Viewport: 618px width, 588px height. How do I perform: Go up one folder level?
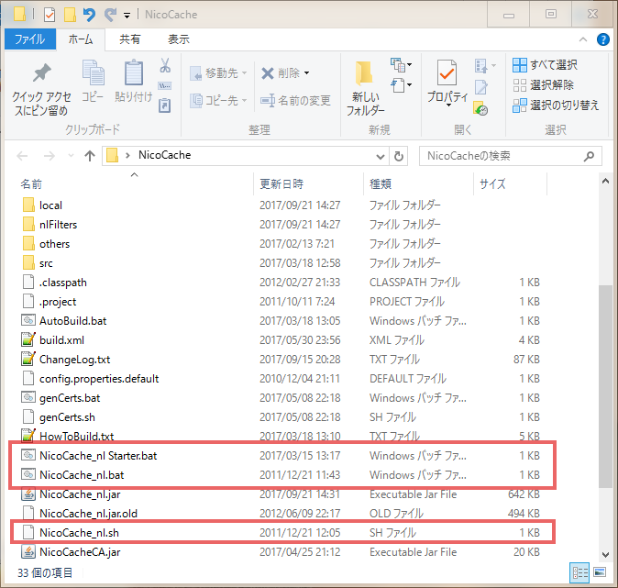click(x=90, y=156)
